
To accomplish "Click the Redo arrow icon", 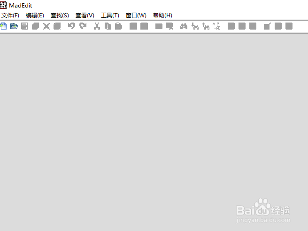I will click(x=83, y=26).
